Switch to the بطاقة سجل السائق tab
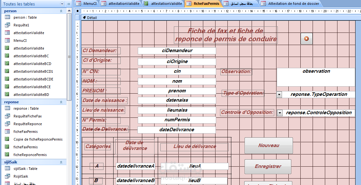This screenshot has height=185, width=361. coord(239,4)
